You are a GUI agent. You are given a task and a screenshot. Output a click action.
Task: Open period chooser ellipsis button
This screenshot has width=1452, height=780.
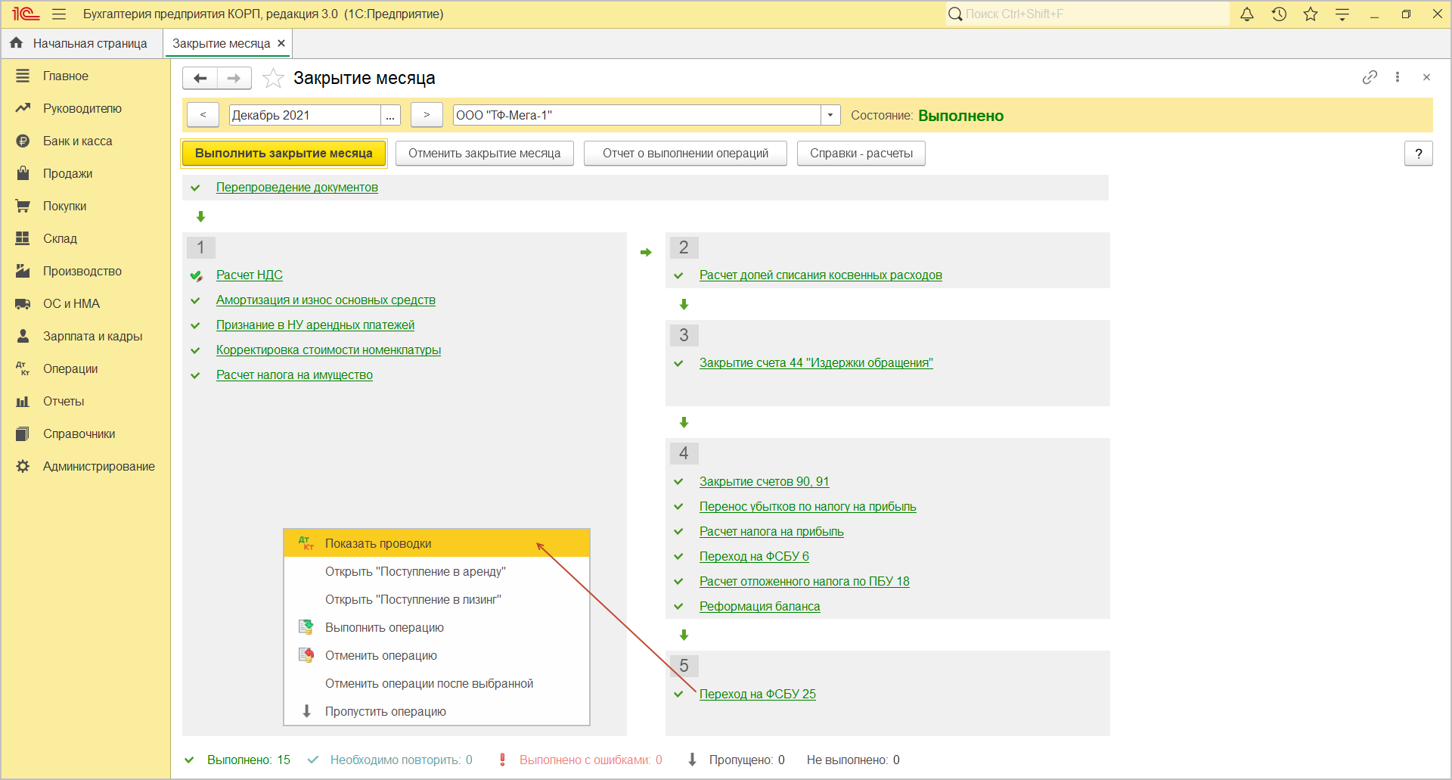click(390, 115)
